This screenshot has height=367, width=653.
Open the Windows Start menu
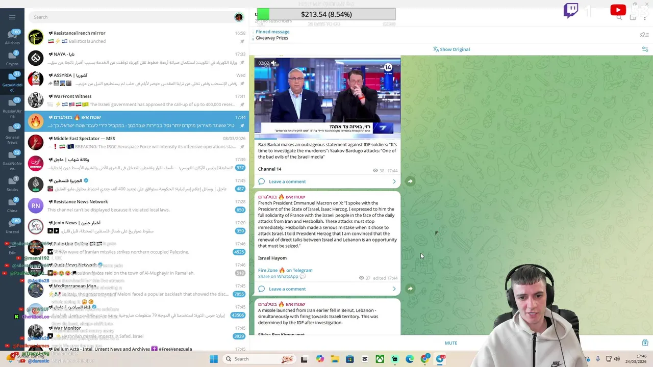coord(214,359)
